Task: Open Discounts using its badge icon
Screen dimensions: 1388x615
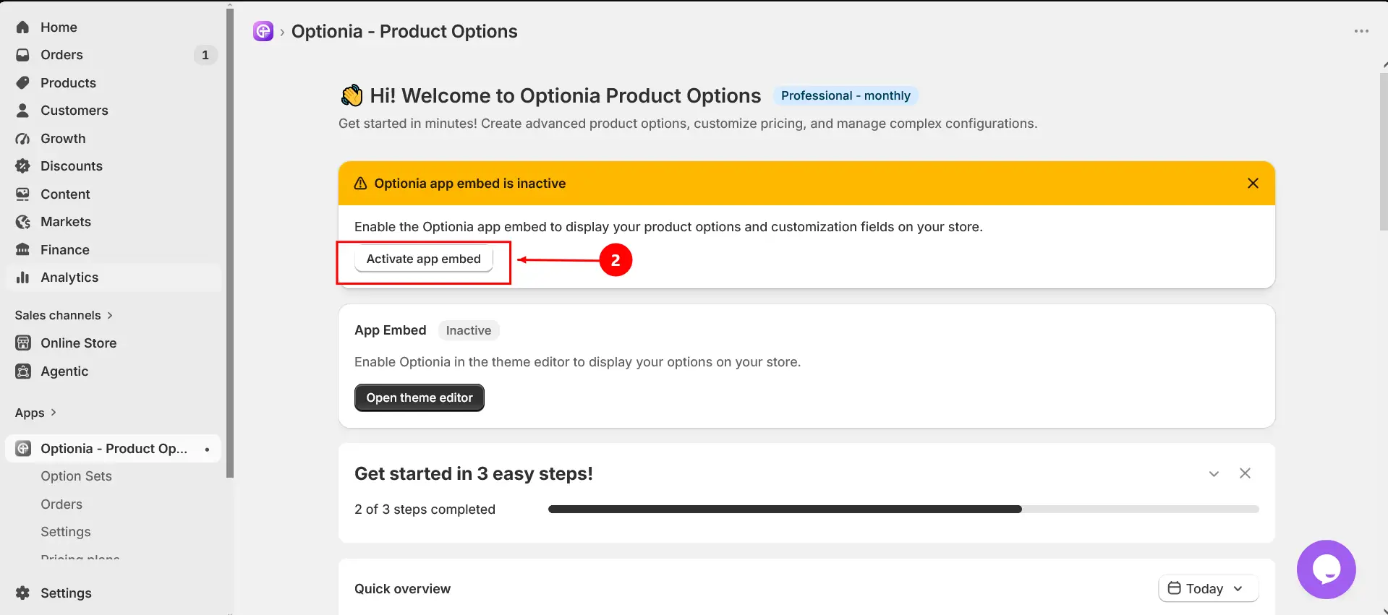Action: [23, 166]
